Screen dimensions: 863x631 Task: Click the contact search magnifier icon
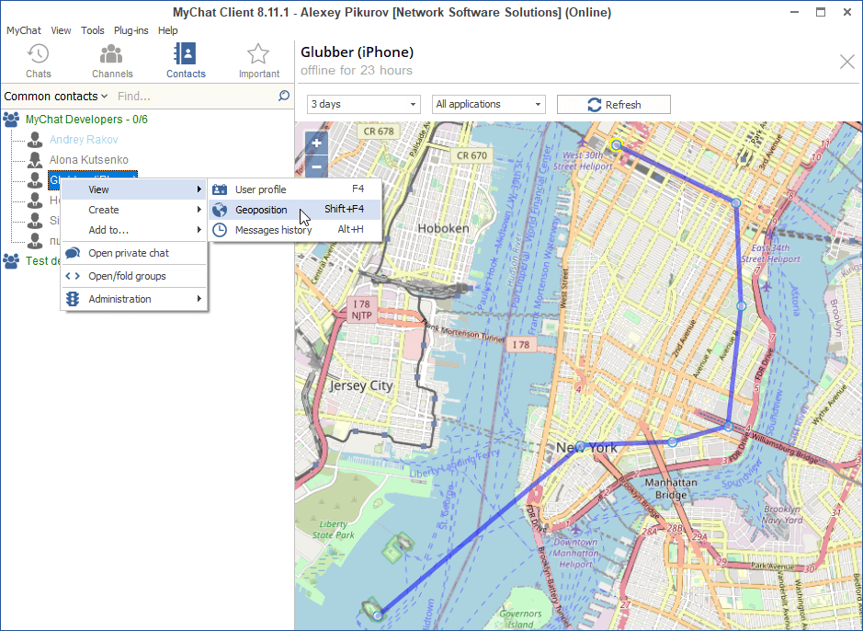click(x=284, y=96)
